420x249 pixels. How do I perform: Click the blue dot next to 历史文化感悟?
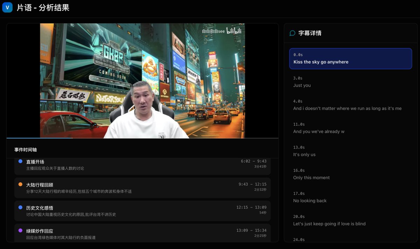(x=20, y=207)
